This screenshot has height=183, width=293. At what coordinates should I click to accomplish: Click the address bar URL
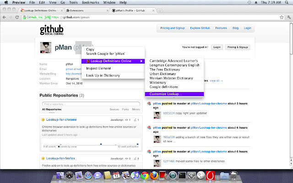71,17
